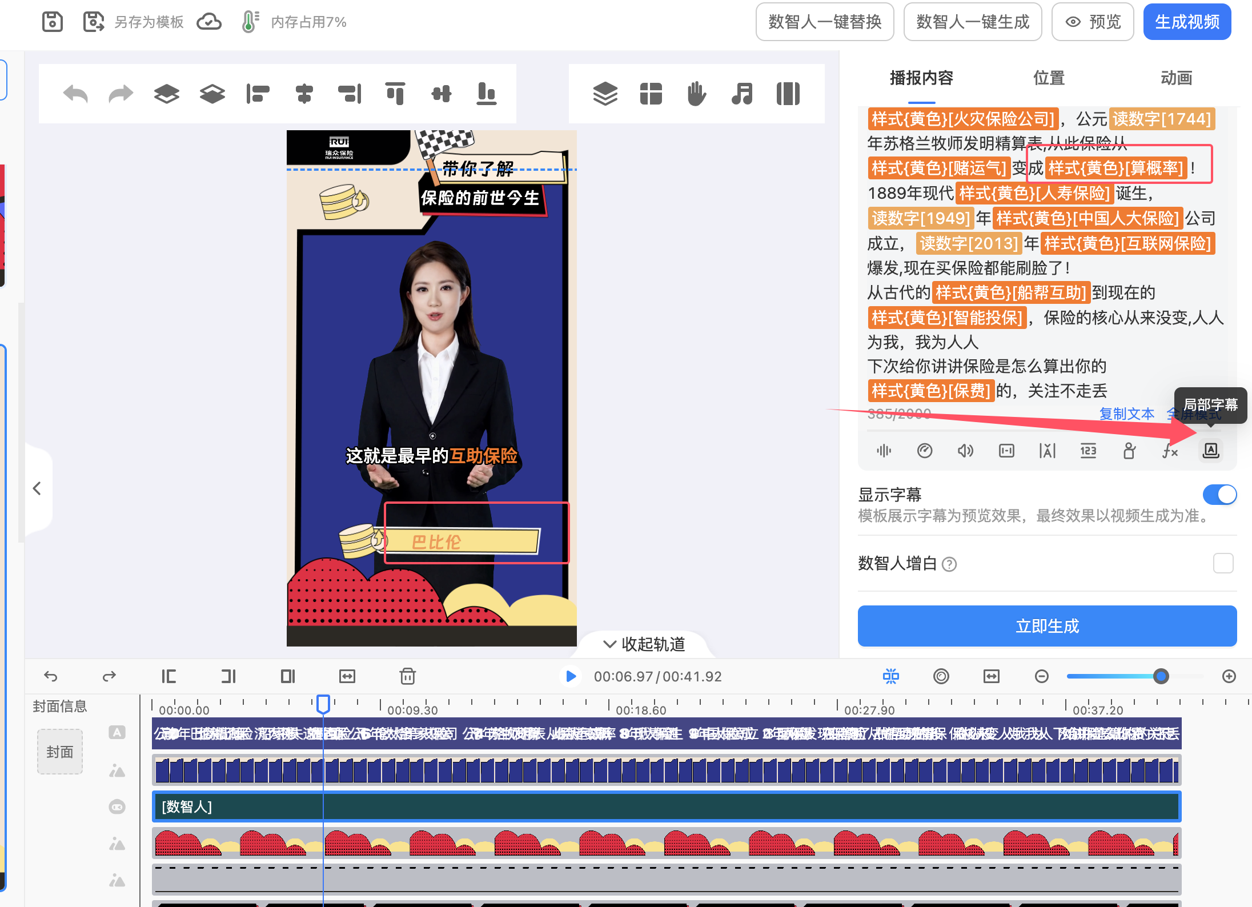Screen dimensions: 1252x907
Task: Switch to the 位置 tab
Action: coord(1049,78)
